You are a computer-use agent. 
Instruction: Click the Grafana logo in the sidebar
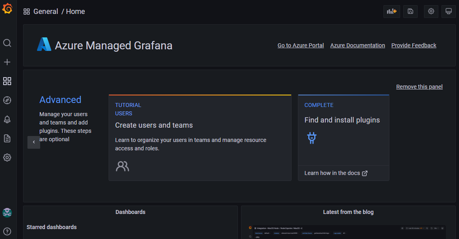[7, 9]
